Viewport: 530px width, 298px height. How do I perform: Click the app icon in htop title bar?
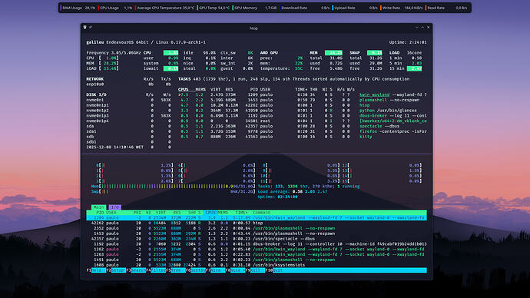(x=84, y=28)
